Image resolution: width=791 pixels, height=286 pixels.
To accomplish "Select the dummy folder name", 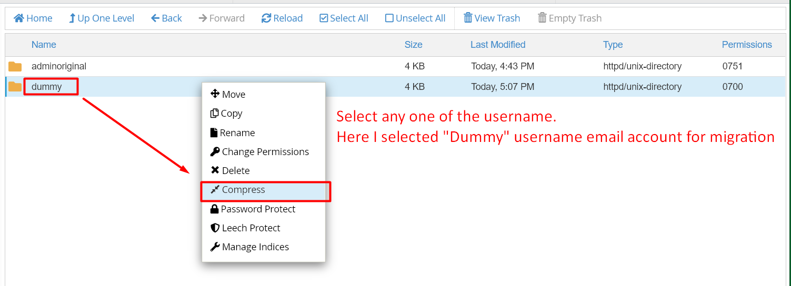I will click(47, 87).
